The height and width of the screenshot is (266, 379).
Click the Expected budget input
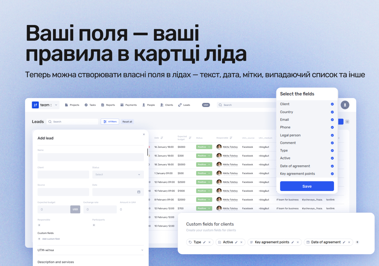pos(54,209)
